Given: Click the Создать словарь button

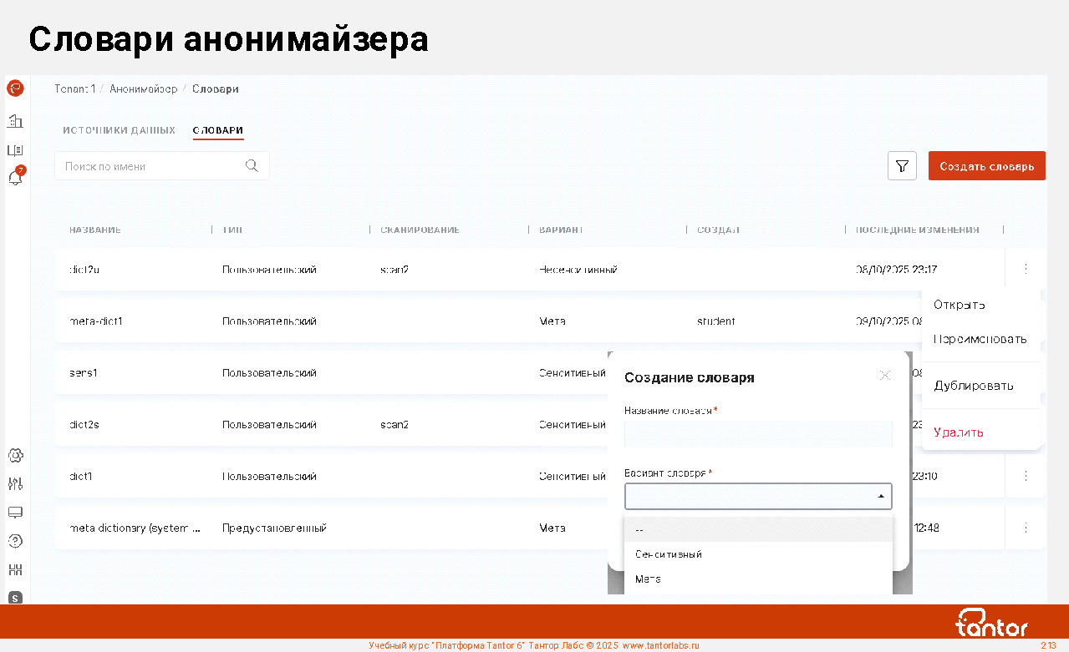Looking at the screenshot, I should point(986,166).
